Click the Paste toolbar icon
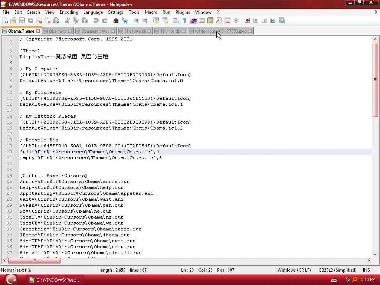The width and height of the screenshot is (380, 285). pos(85,21)
